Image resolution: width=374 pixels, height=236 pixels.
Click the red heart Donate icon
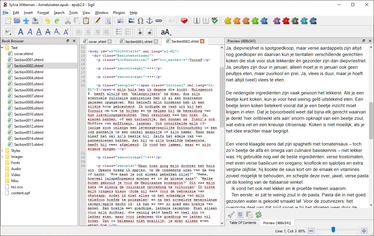[184, 21]
